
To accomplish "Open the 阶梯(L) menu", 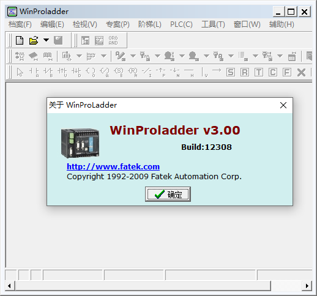I will coord(150,24).
